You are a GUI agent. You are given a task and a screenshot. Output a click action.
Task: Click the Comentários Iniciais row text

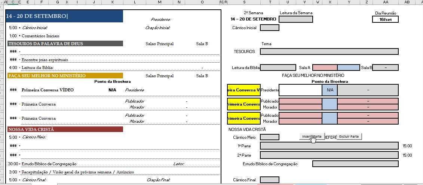pyautogui.click(x=40, y=36)
